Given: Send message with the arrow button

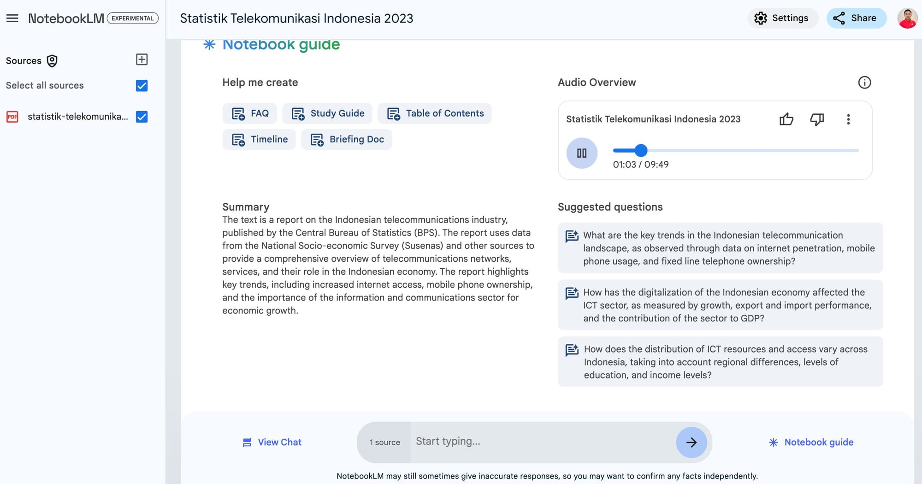Looking at the screenshot, I should click(x=691, y=443).
